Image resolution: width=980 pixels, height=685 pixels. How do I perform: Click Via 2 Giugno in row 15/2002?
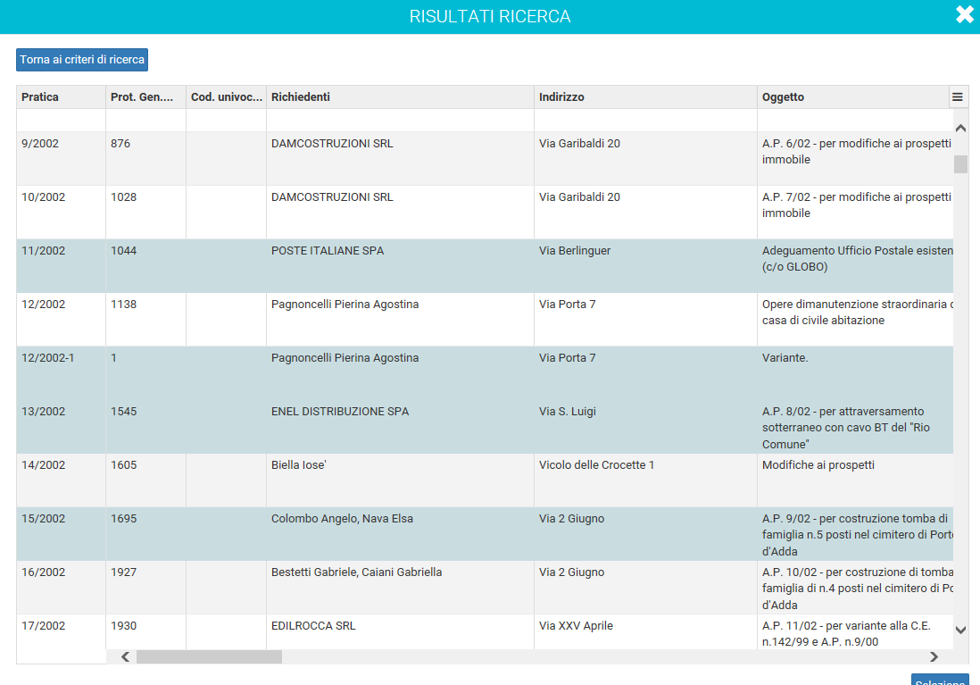571,519
